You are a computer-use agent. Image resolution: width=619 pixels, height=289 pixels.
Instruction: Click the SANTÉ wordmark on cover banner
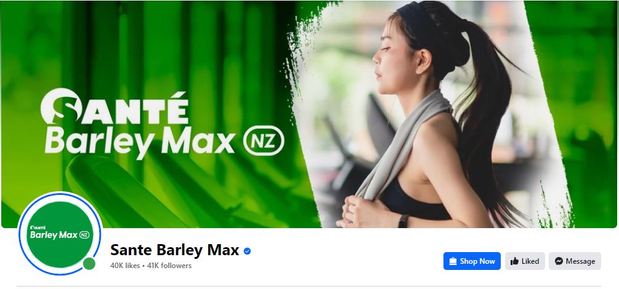[115, 107]
